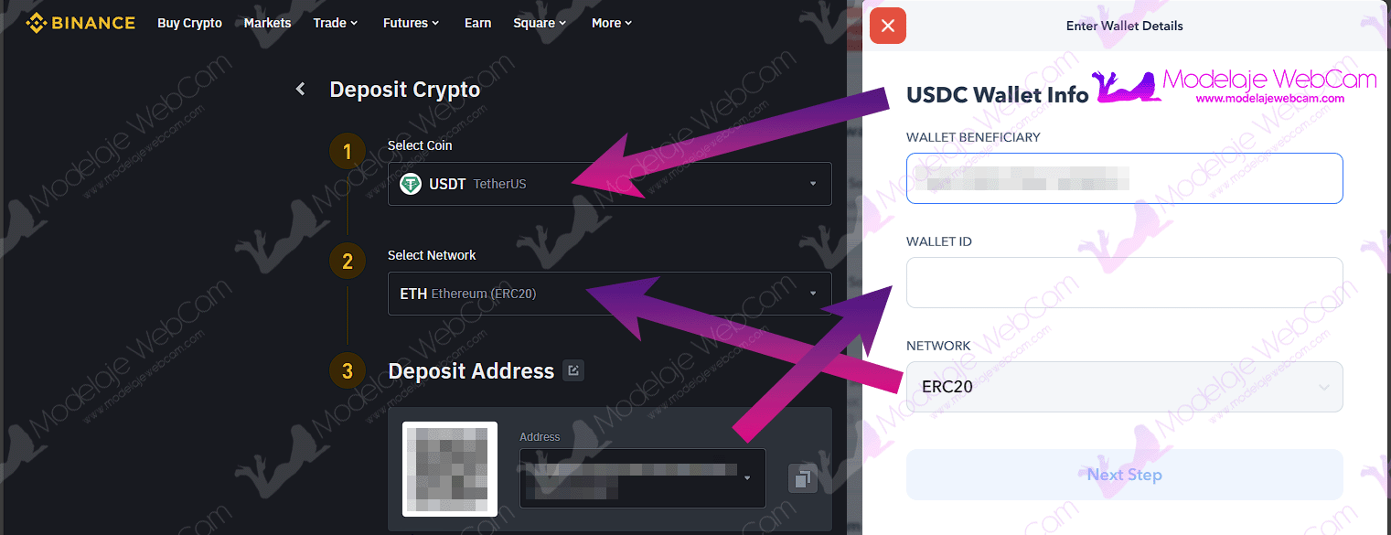
Task: Expand the Futures menu
Action: 411,23
